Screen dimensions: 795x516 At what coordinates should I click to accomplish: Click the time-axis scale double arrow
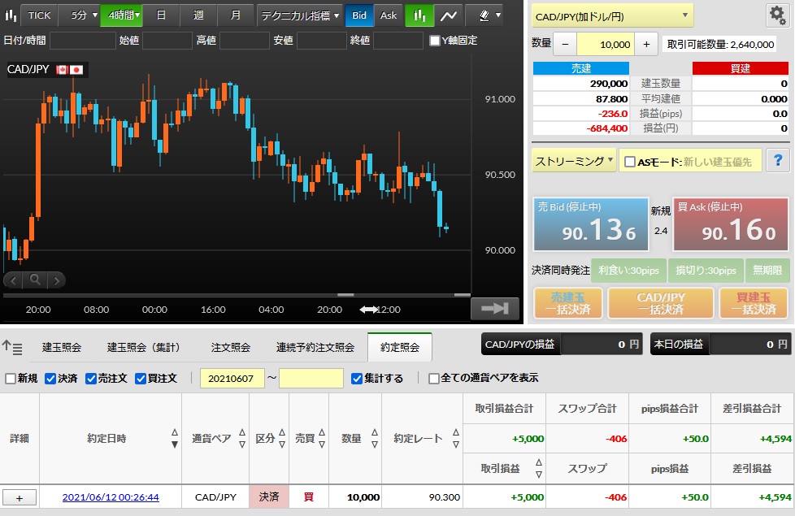[x=368, y=310]
